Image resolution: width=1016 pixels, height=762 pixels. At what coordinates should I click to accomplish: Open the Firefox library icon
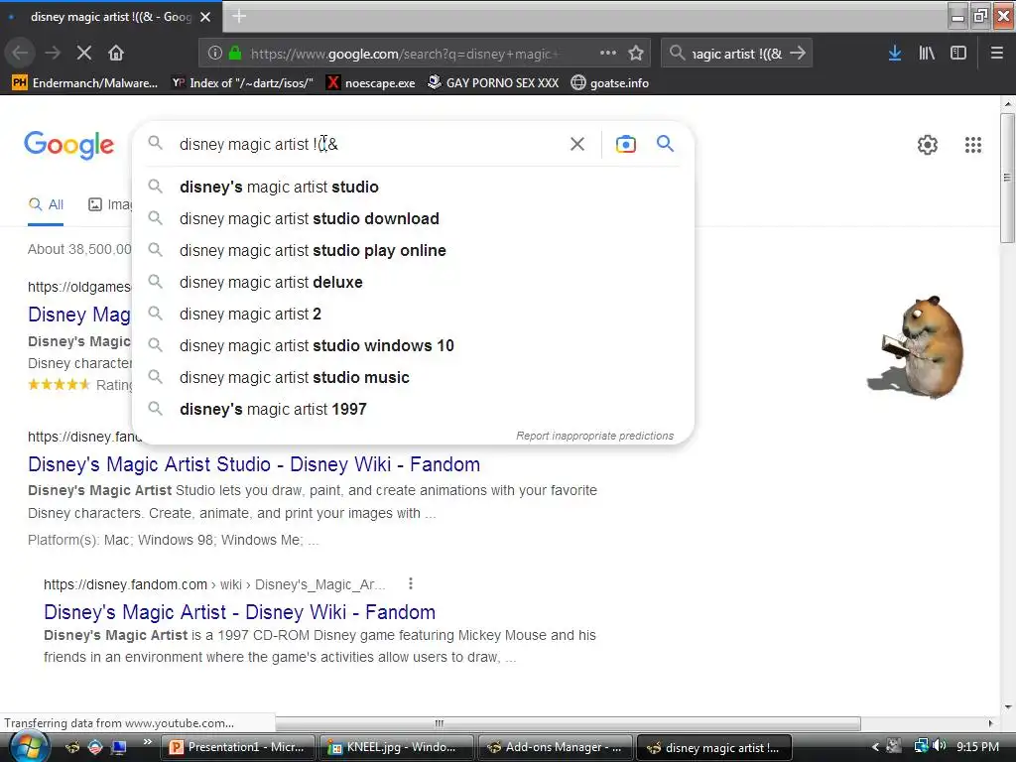(x=927, y=54)
